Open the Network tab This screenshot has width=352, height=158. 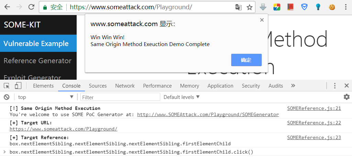point(125,86)
